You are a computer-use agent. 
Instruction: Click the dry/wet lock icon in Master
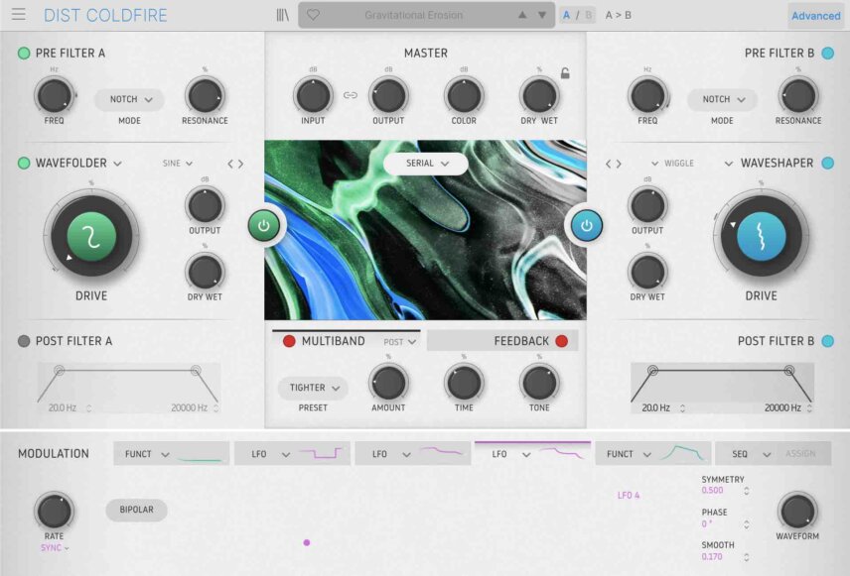tap(565, 73)
